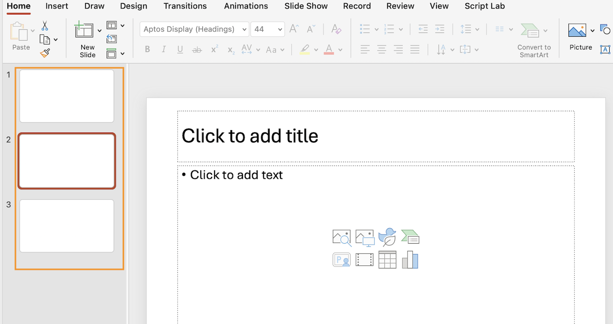Expand the New Slide dropdown arrow
613x324 pixels.
click(x=100, y=31)
